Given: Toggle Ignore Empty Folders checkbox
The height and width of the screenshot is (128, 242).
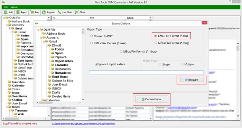Looking at the screenshot, I should (96, 64).
